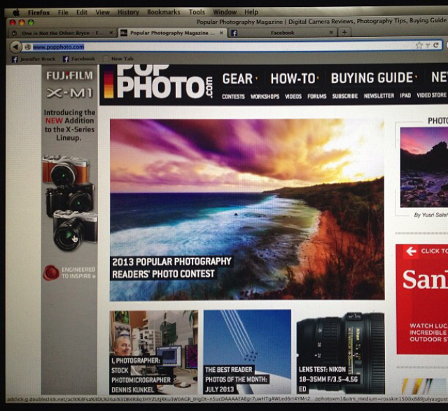
Task: Expand the GEAR navigation menu
Action: tap(239, 79)
